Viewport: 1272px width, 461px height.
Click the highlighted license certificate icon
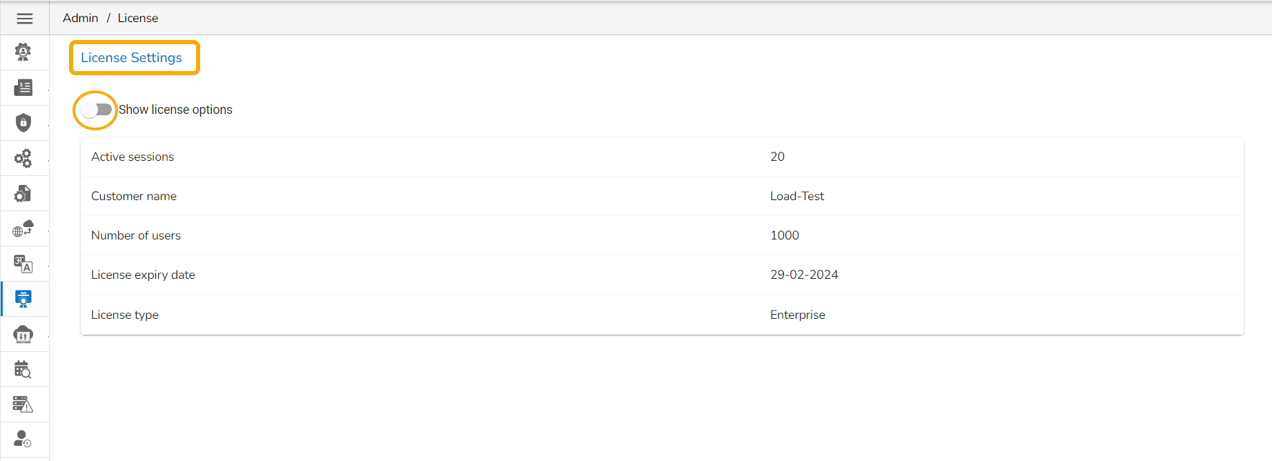[x=23, y=299]
